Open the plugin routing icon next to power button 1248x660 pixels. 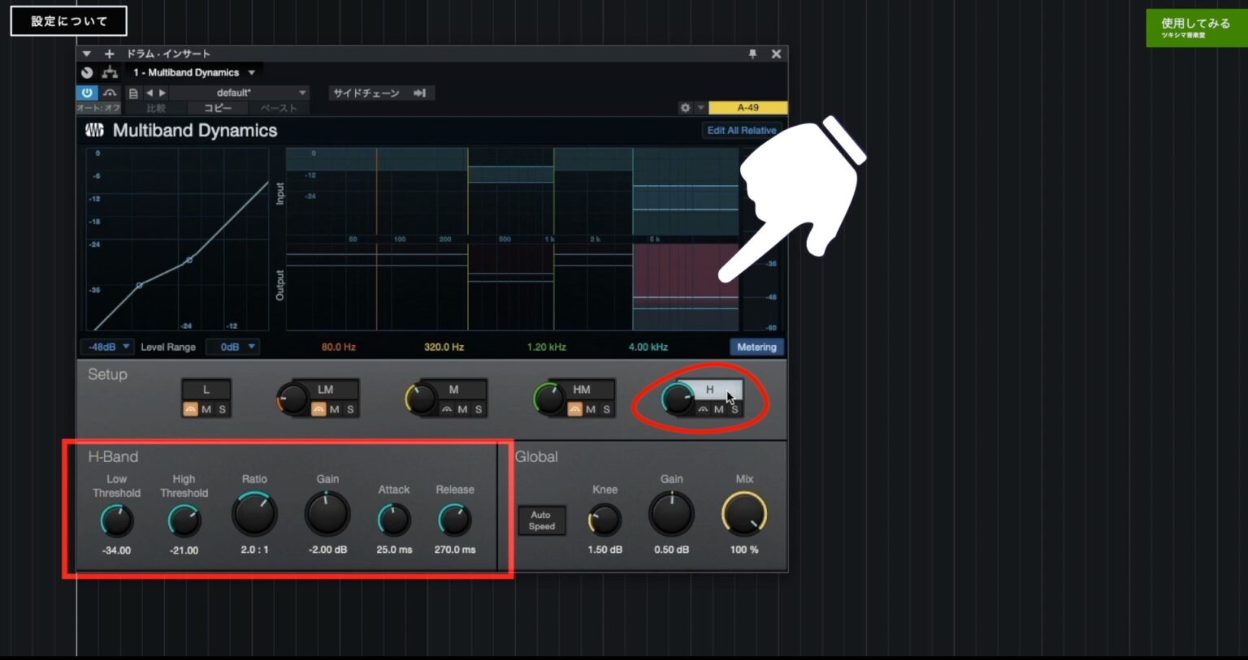(x=110, y=72)
